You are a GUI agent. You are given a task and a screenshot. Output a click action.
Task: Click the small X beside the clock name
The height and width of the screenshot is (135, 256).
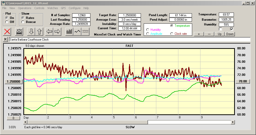(x=5, y=40)
